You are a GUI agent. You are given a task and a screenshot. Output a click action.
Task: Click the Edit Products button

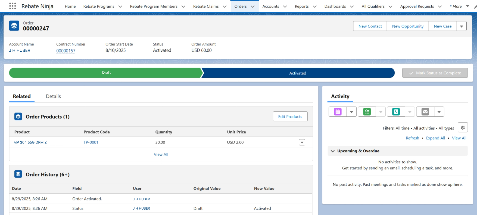coord(290,116)
